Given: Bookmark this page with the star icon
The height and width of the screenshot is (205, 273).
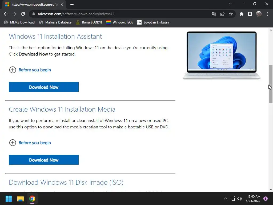Looking at the screenshot, I should pos(231,14).
